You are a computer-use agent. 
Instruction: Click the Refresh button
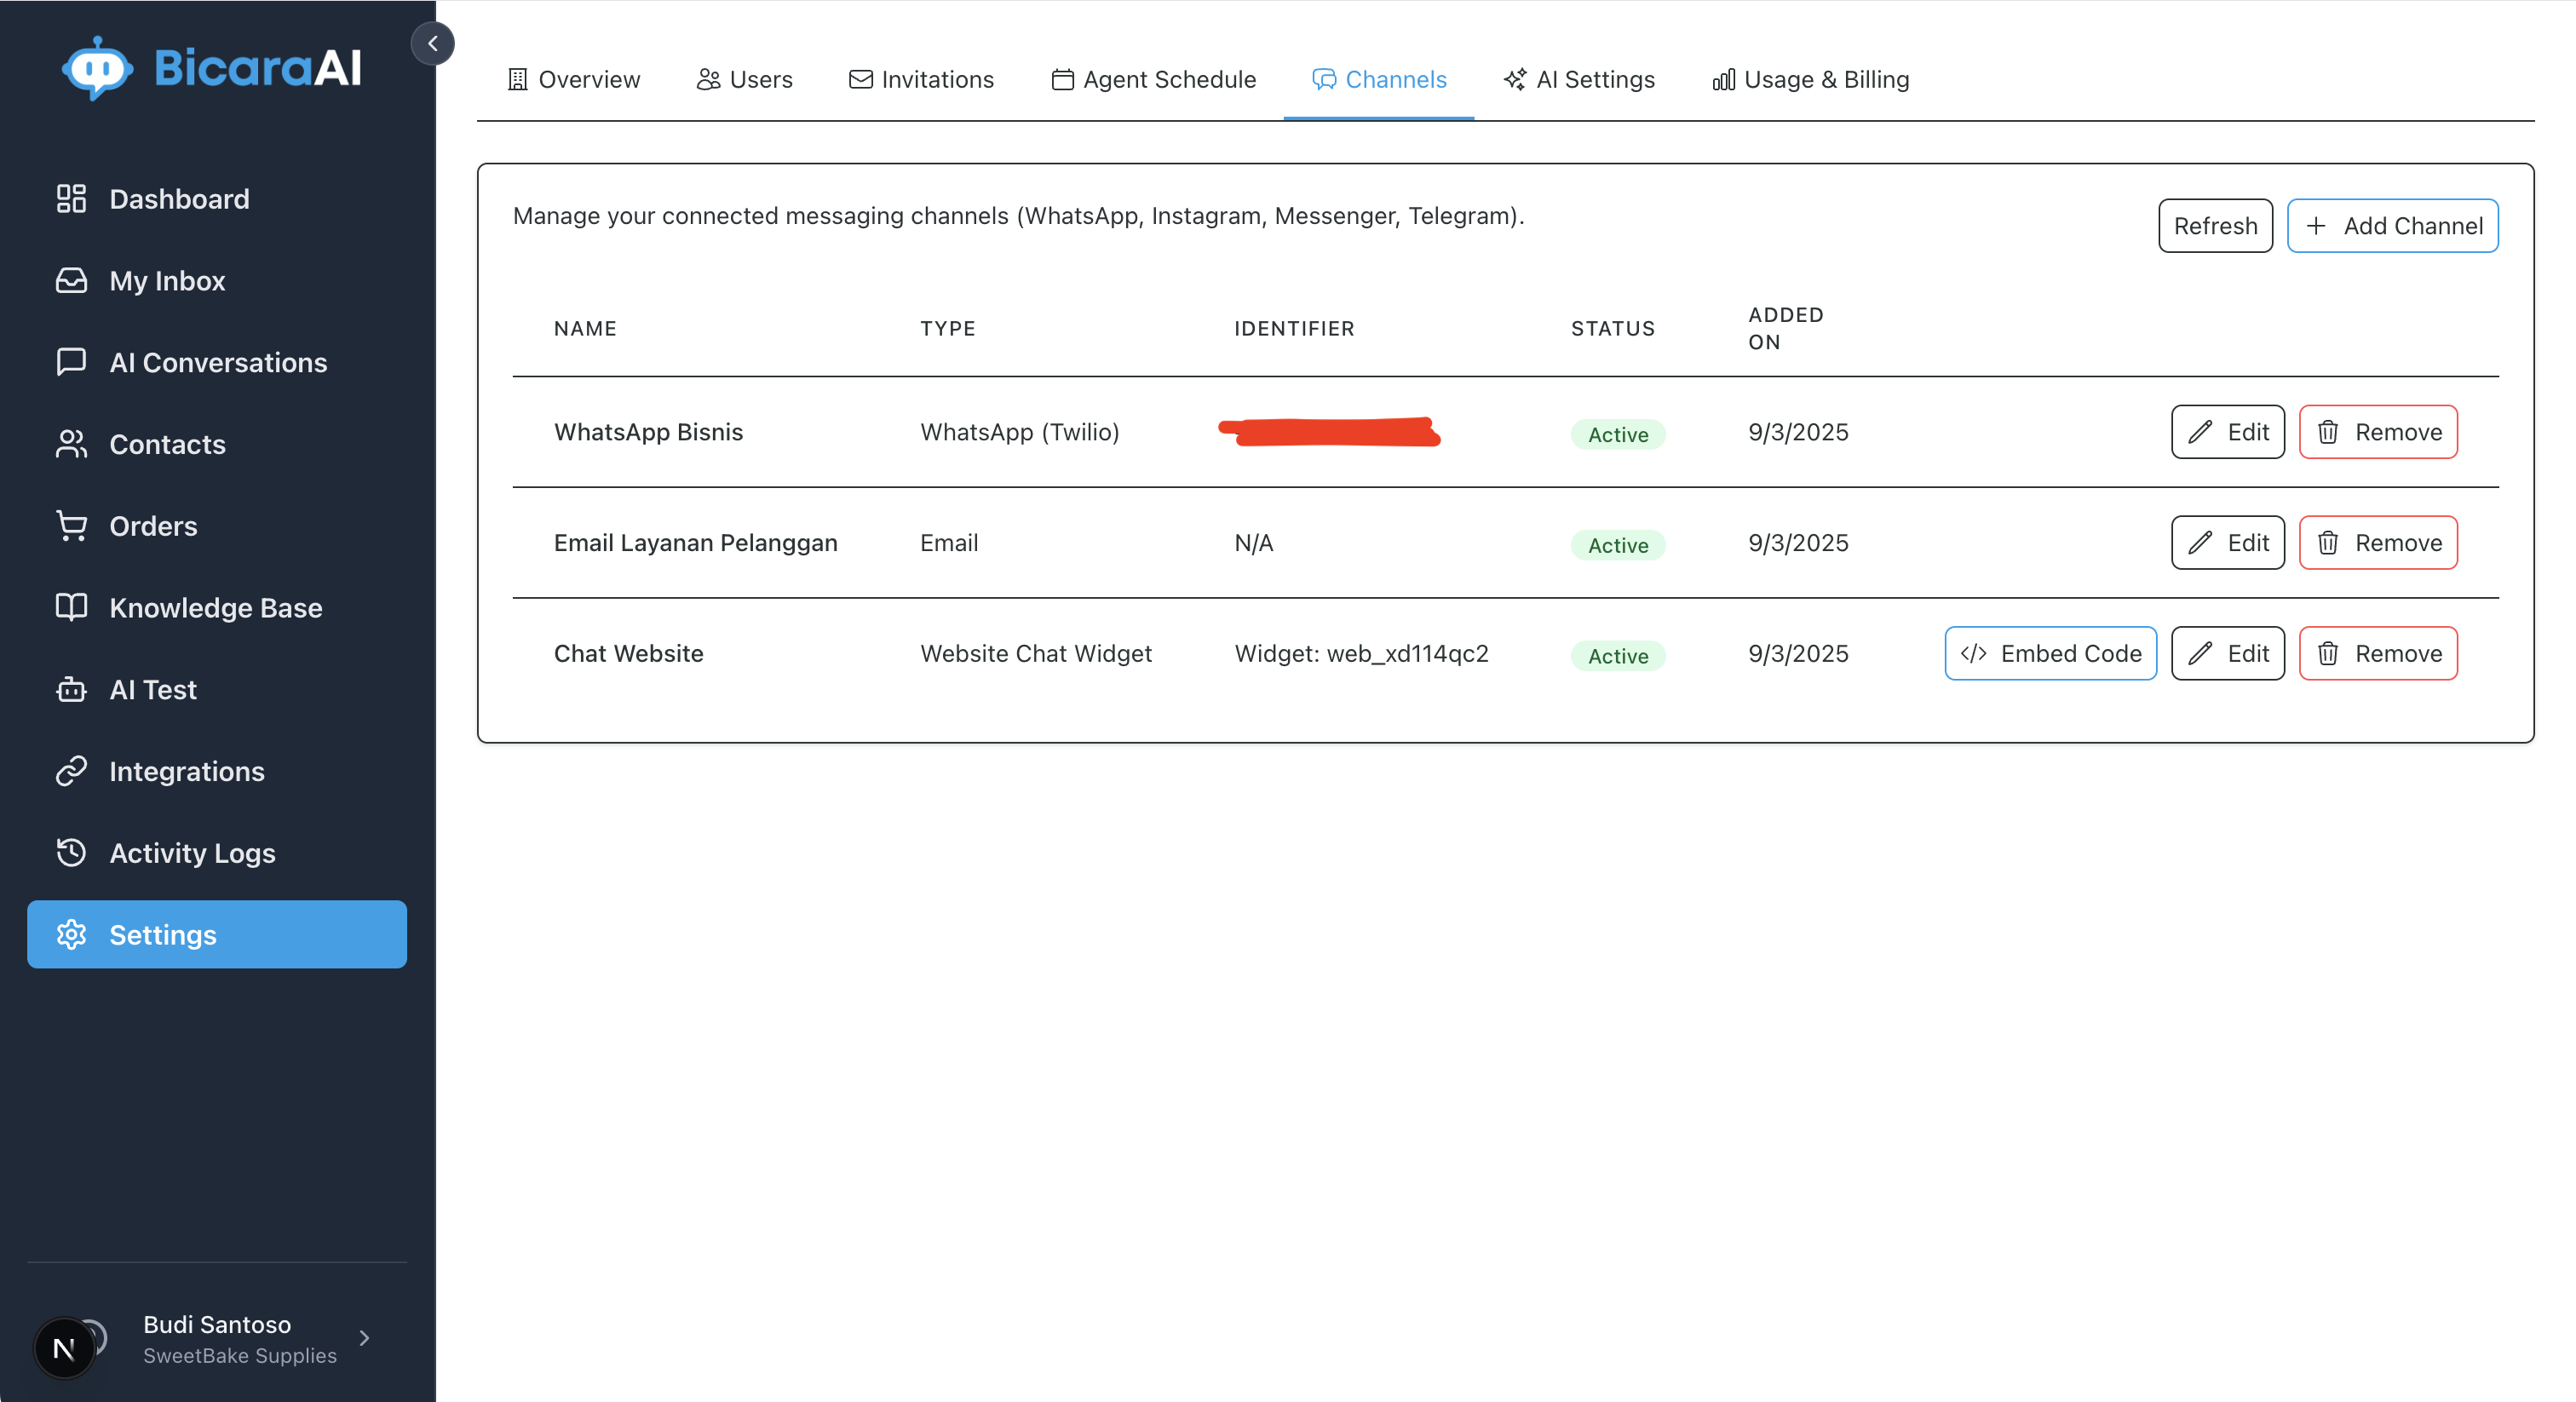coord(2215,226)
